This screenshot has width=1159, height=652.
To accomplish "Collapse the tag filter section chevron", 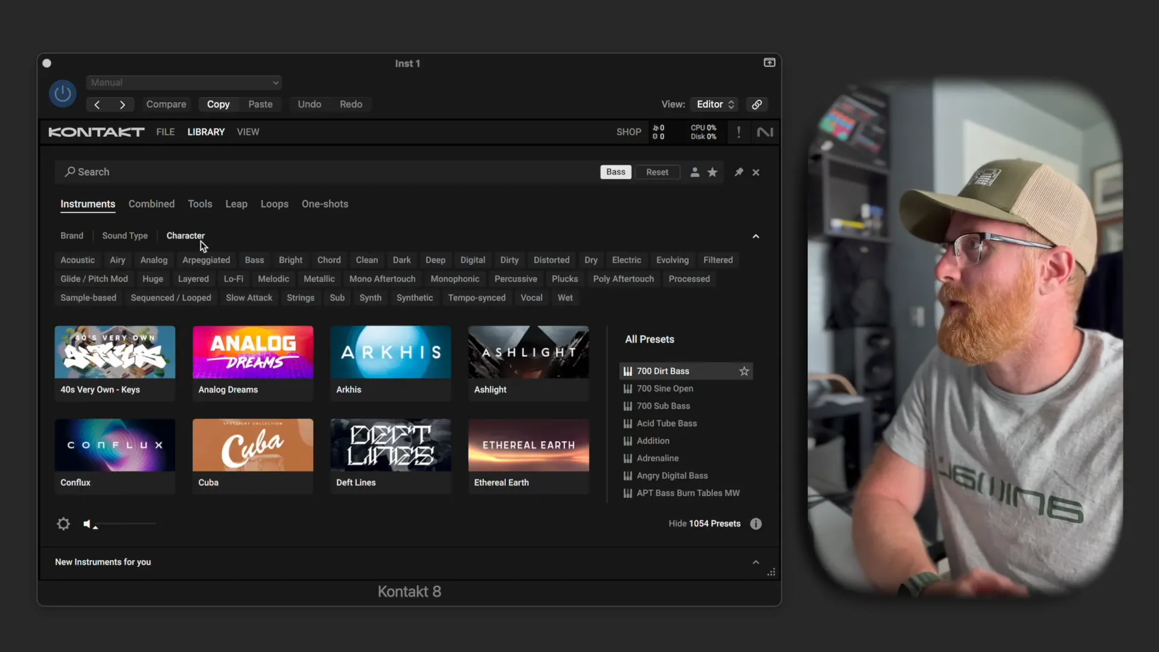I will coord(756,236).
